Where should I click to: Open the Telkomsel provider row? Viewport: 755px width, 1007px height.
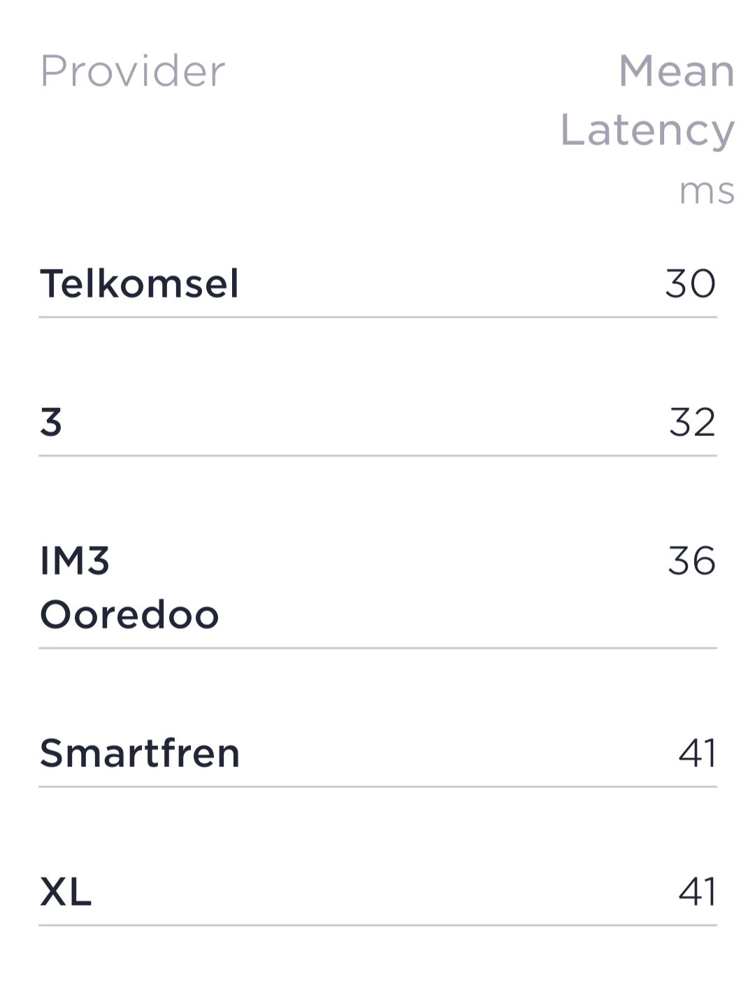[x=377, y=284]
